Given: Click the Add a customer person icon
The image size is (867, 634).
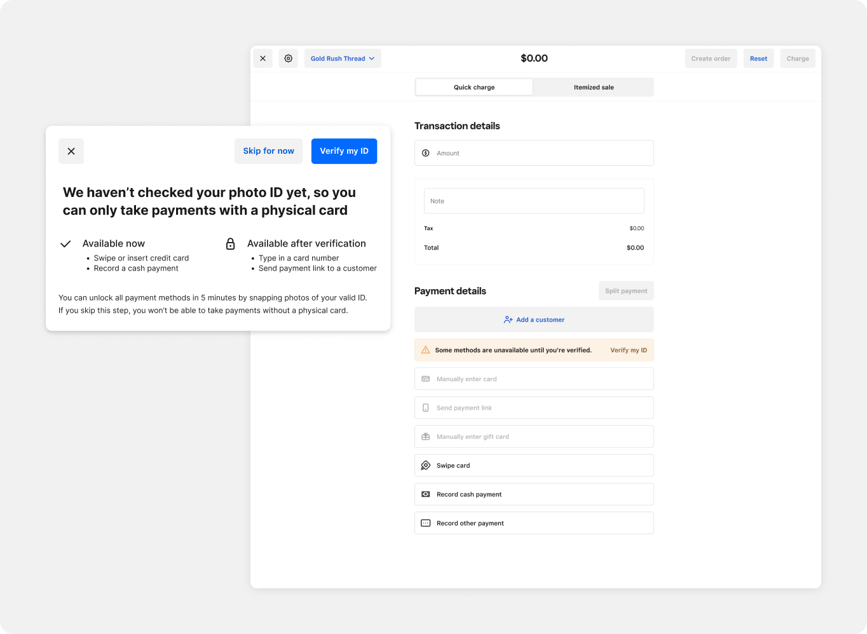Looking at the screenshot, I should pos(508,320).
